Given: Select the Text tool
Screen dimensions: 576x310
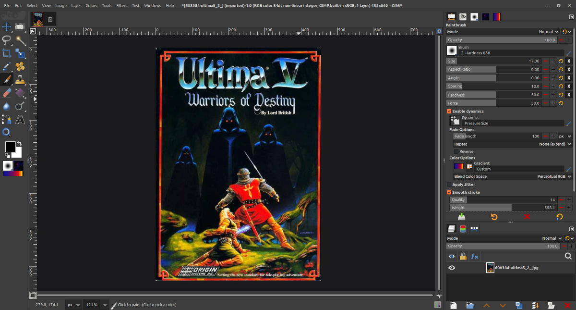Looking at the screenshot, I should pos(20,119).
